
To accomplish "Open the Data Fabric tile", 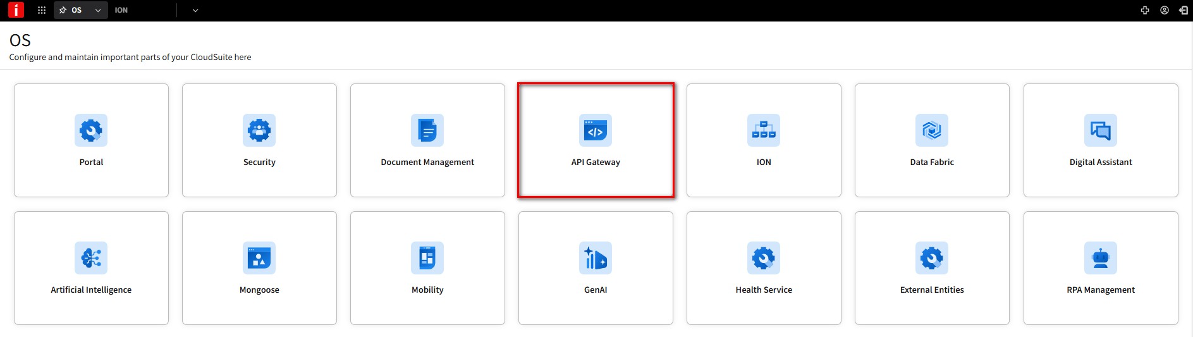I will point(932,140).
